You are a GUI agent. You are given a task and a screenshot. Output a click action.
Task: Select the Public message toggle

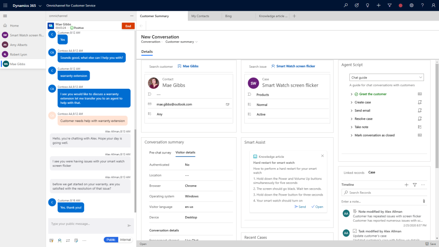[x=111, y=240]
